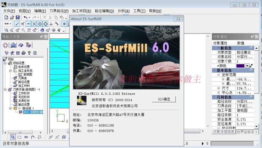Expand the 中心点 property row

[x=219, y=92]
